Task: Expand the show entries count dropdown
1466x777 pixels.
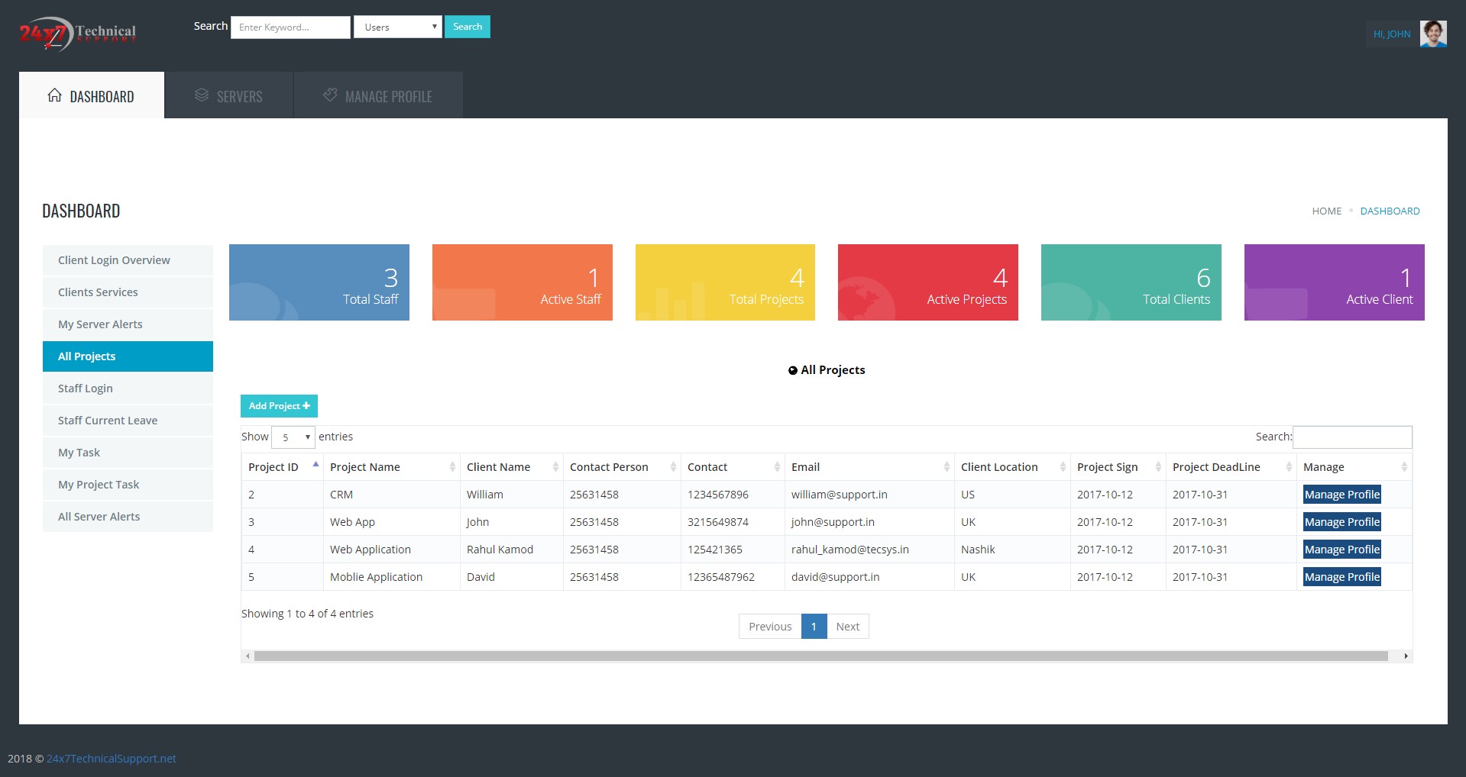Action: (293, 437)
